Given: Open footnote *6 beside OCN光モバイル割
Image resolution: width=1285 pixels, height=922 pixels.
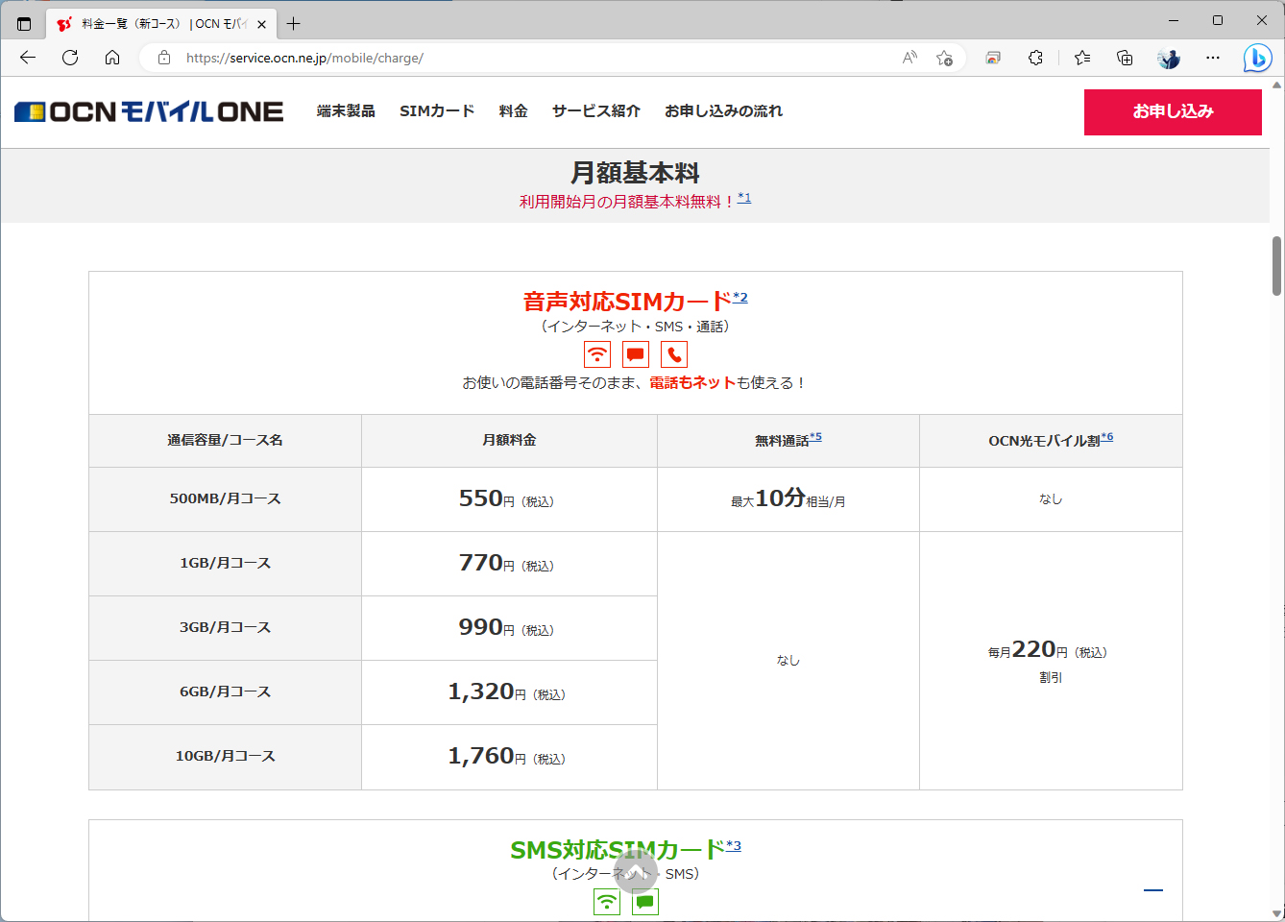Looking at the screenshot, I should pos(1107,437).
